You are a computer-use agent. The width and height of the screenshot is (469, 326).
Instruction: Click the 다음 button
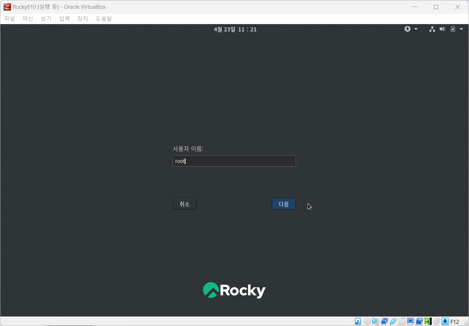(x=284, y=204)
